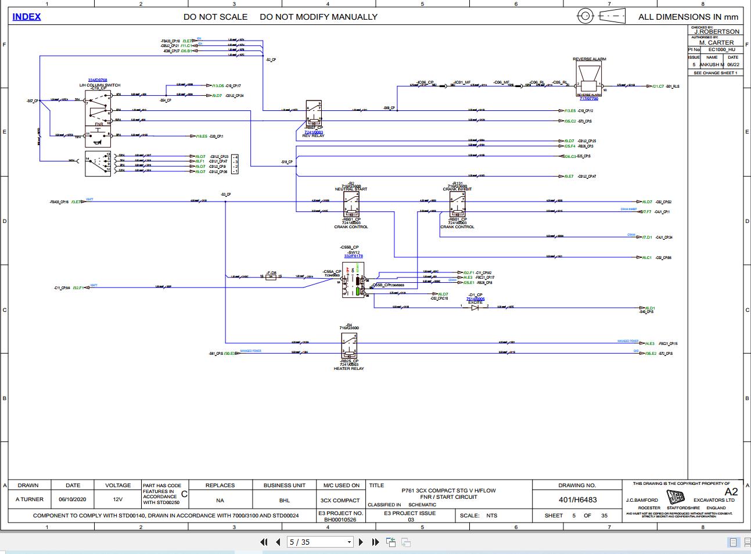
Task: Click the four-position rotary switch symbol
Action: 98,163
